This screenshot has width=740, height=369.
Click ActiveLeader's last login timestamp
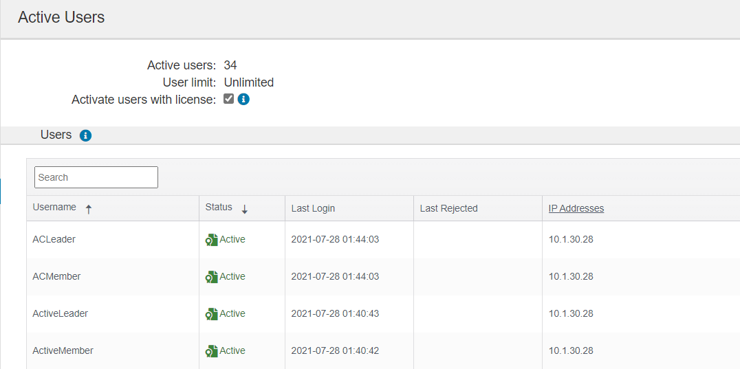335,314
